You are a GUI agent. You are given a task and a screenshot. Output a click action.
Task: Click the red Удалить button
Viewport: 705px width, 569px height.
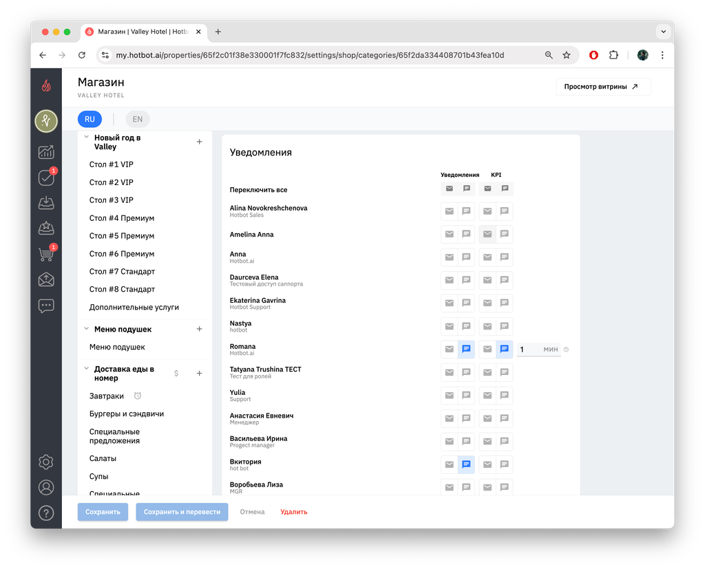tap(294, 512)
